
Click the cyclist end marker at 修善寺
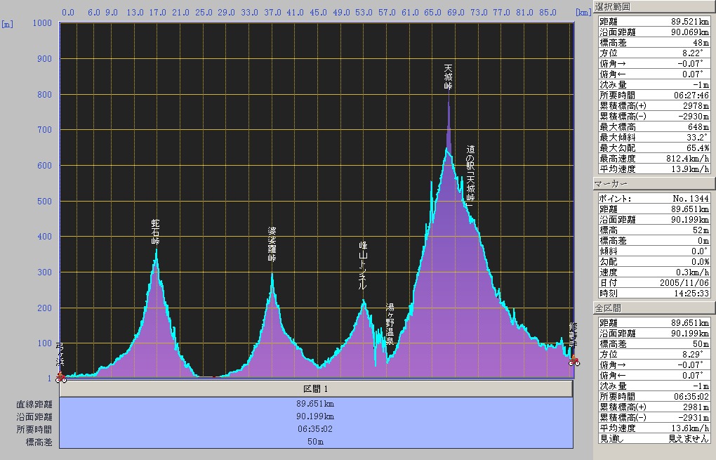click(574, 361)
